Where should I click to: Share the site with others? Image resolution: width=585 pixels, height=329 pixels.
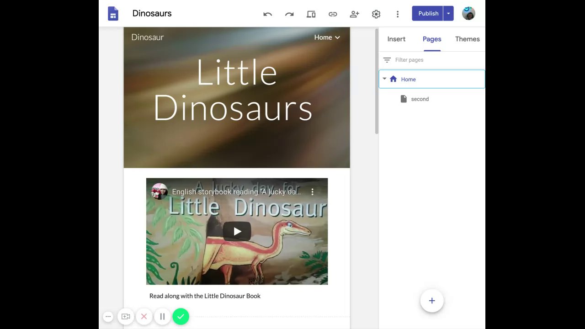coord(354,14)
